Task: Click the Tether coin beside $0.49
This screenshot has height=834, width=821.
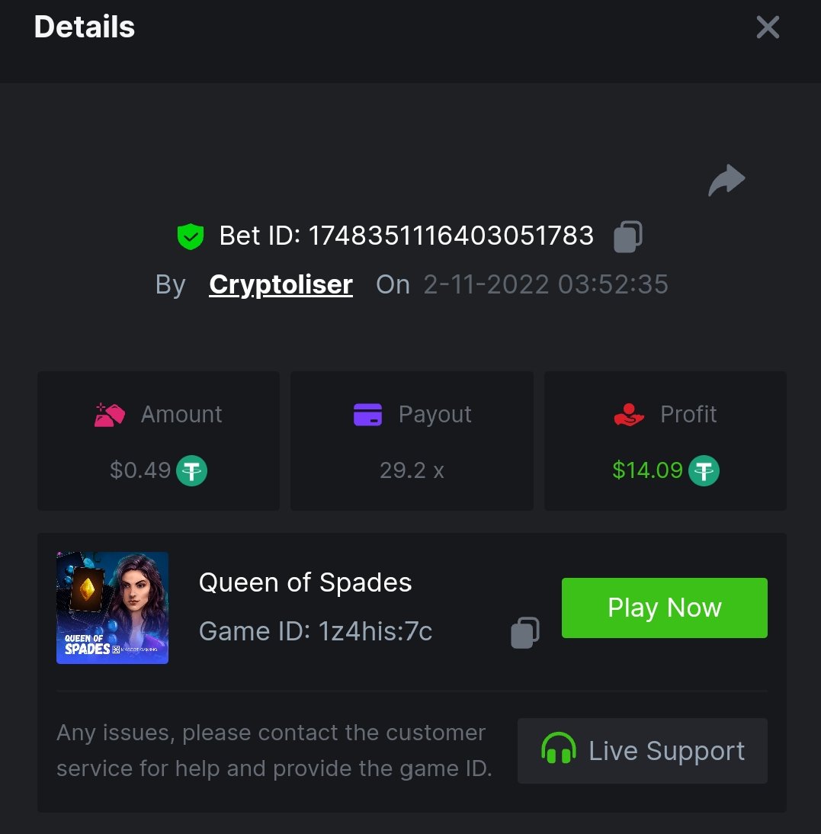Action: (x=191, y=470)
